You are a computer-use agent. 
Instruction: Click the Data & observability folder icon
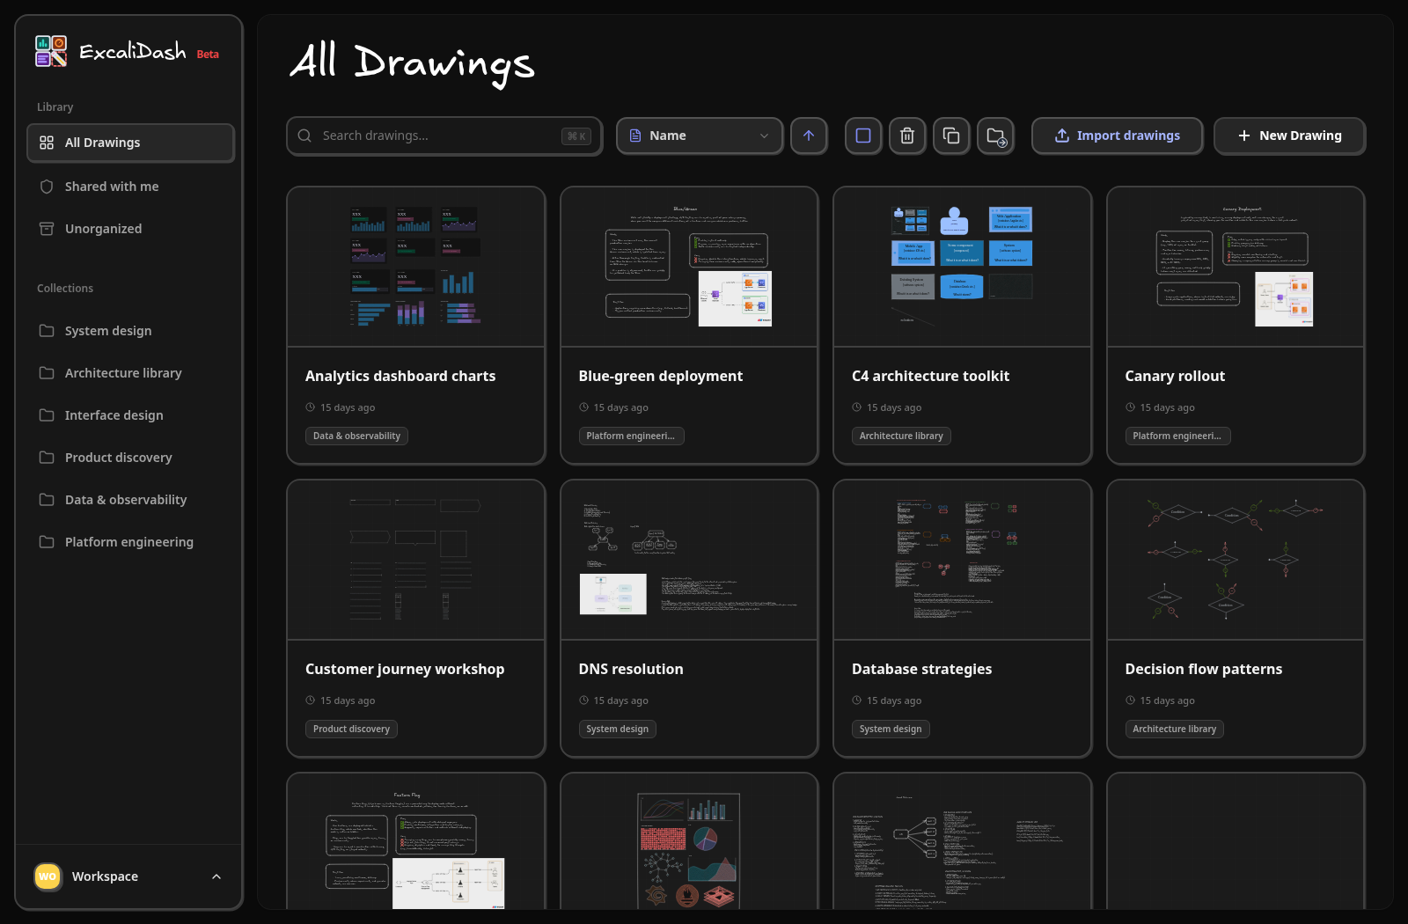tap(47, 500)
